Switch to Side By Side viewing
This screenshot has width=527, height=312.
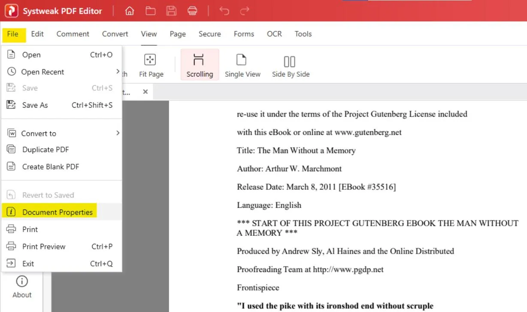(291, 64)
